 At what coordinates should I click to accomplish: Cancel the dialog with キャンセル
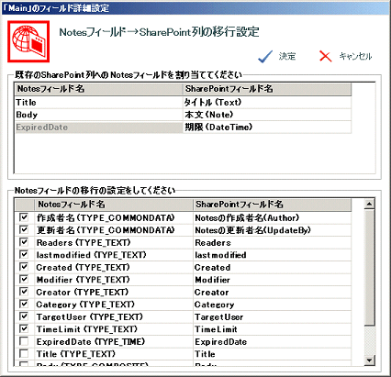click(x=355, y=56)
